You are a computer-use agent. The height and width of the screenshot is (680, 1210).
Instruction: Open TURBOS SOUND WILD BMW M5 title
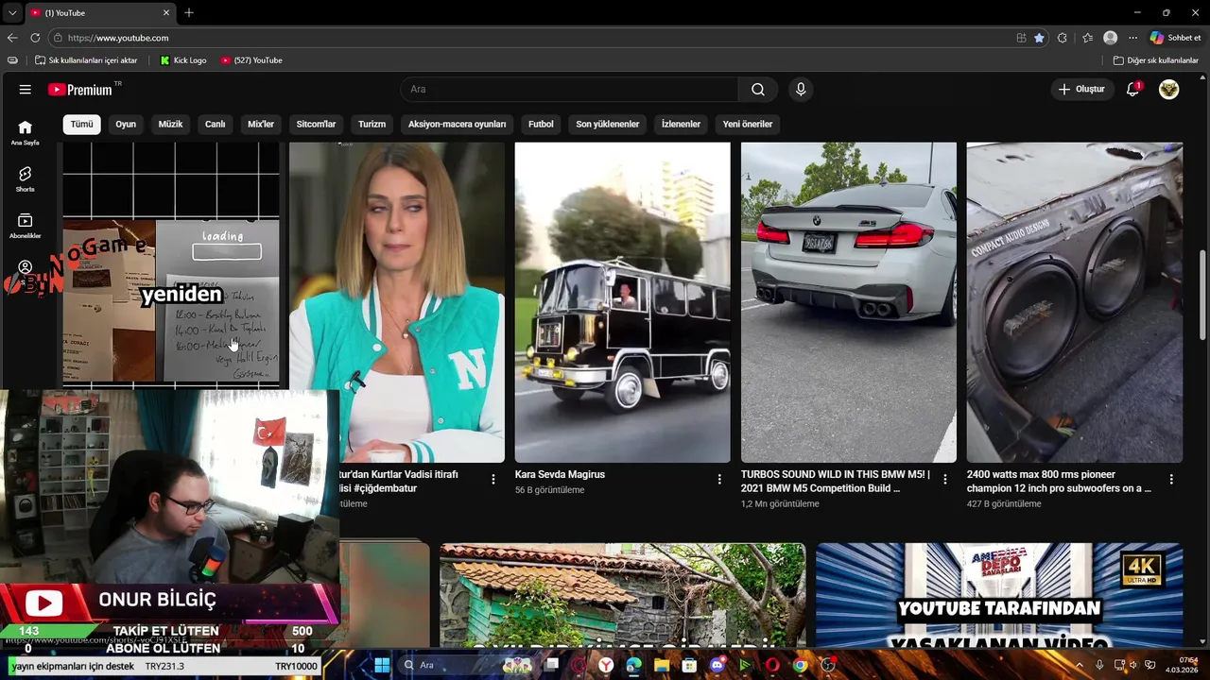(835, 481)
